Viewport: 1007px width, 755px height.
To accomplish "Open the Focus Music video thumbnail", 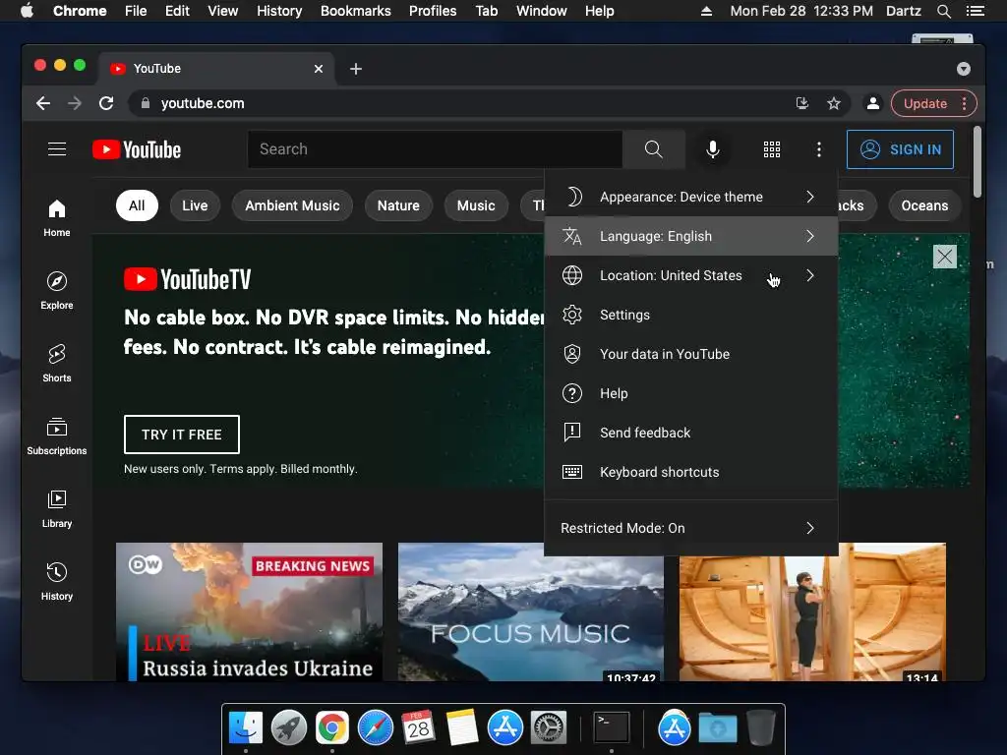I will [530, 611].
